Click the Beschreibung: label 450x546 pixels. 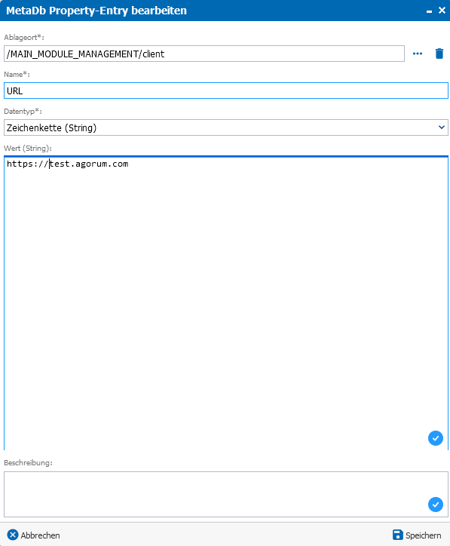28,463
